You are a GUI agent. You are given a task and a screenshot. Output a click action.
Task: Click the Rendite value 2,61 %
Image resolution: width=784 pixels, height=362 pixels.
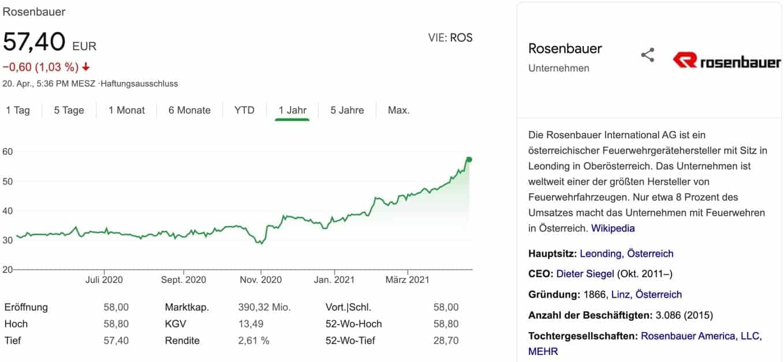point(253,341)
